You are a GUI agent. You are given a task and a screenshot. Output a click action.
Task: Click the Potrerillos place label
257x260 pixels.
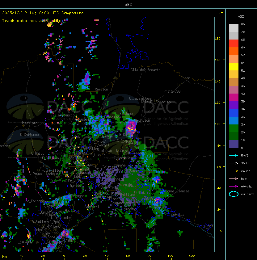[52, 170]
